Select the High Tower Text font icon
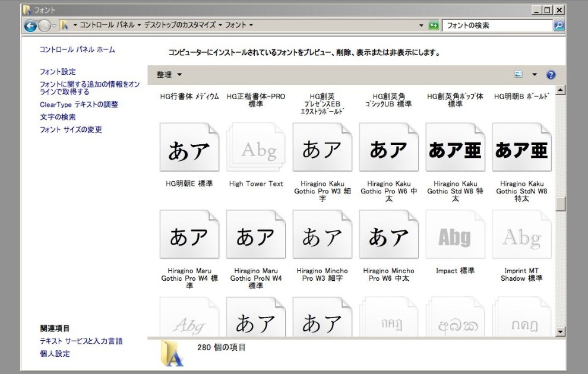 256,148
